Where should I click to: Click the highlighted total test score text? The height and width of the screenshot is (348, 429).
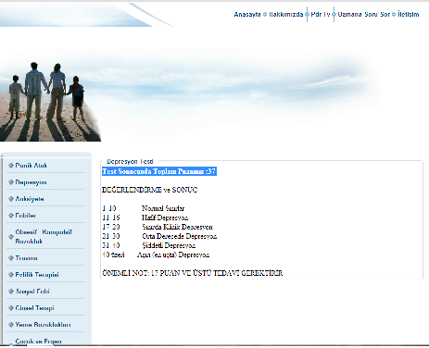point(159,171)
